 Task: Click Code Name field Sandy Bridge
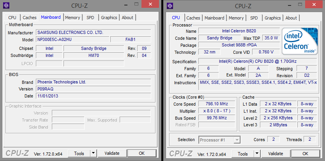tap(220, 38)
